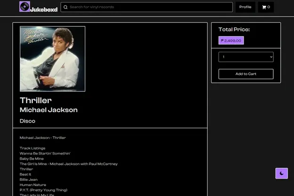294x196 pixels.
Task: Click the Track Listings label
Action: (x=33, y=148)
